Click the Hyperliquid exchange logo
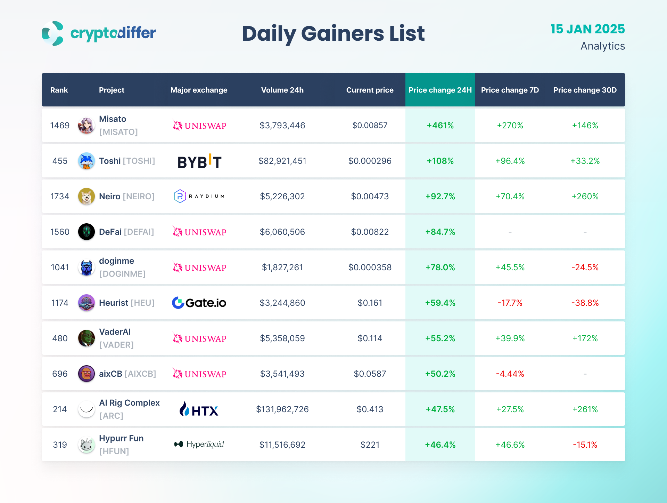Viewport: 667px width, 503px height. coord(199,444)
